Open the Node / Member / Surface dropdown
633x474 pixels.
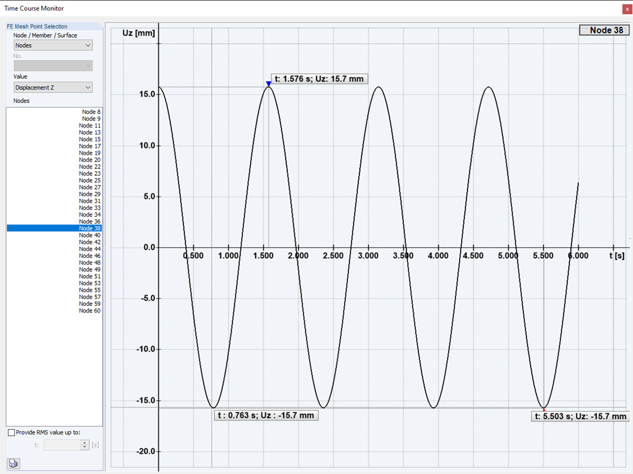click(x=53, y=45)
